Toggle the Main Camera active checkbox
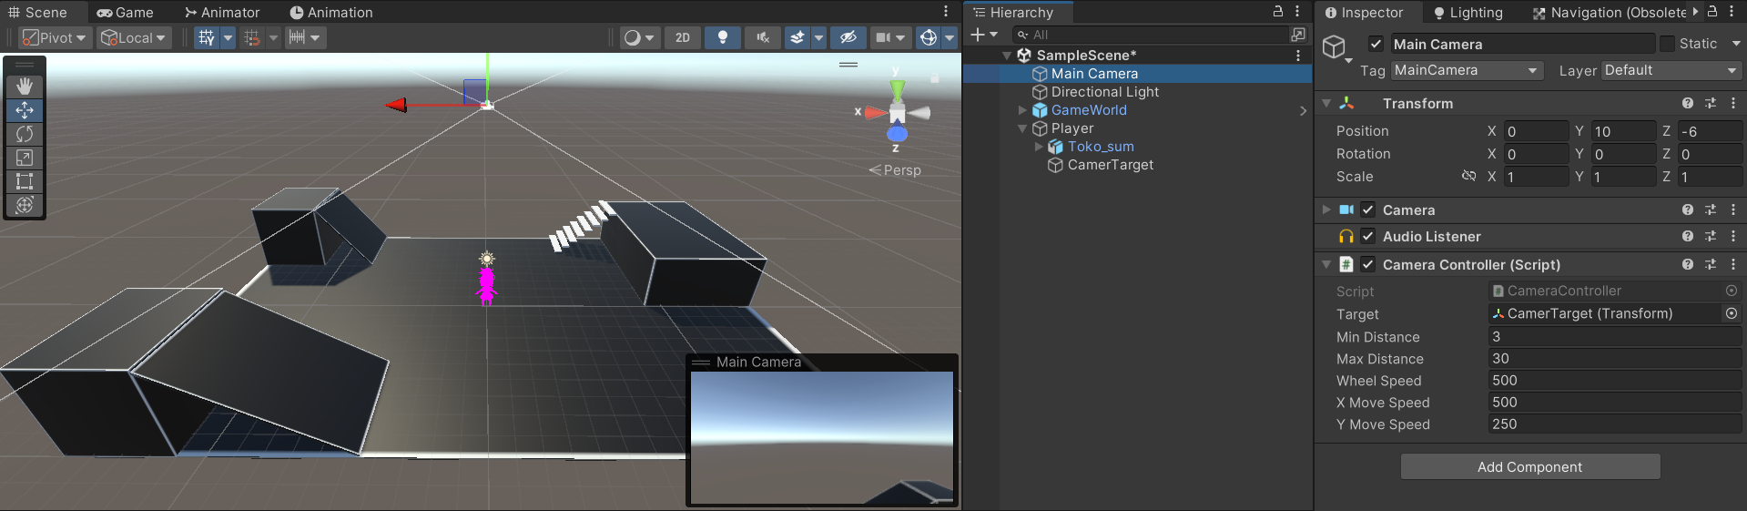 pos(1376,44)
